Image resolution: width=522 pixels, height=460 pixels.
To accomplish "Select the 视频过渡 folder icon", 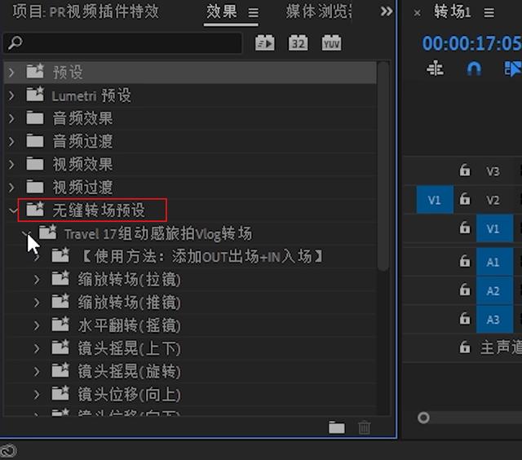I will tap(35, 187).
